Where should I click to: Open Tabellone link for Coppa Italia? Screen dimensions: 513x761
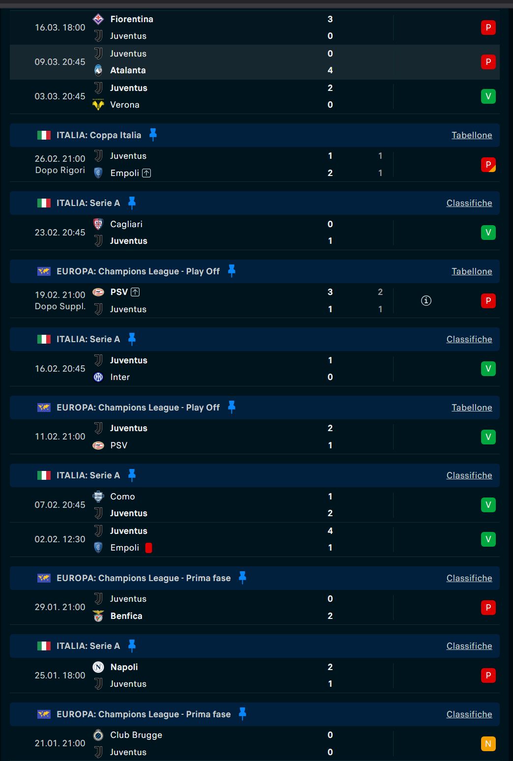click(x=472, y=135)
